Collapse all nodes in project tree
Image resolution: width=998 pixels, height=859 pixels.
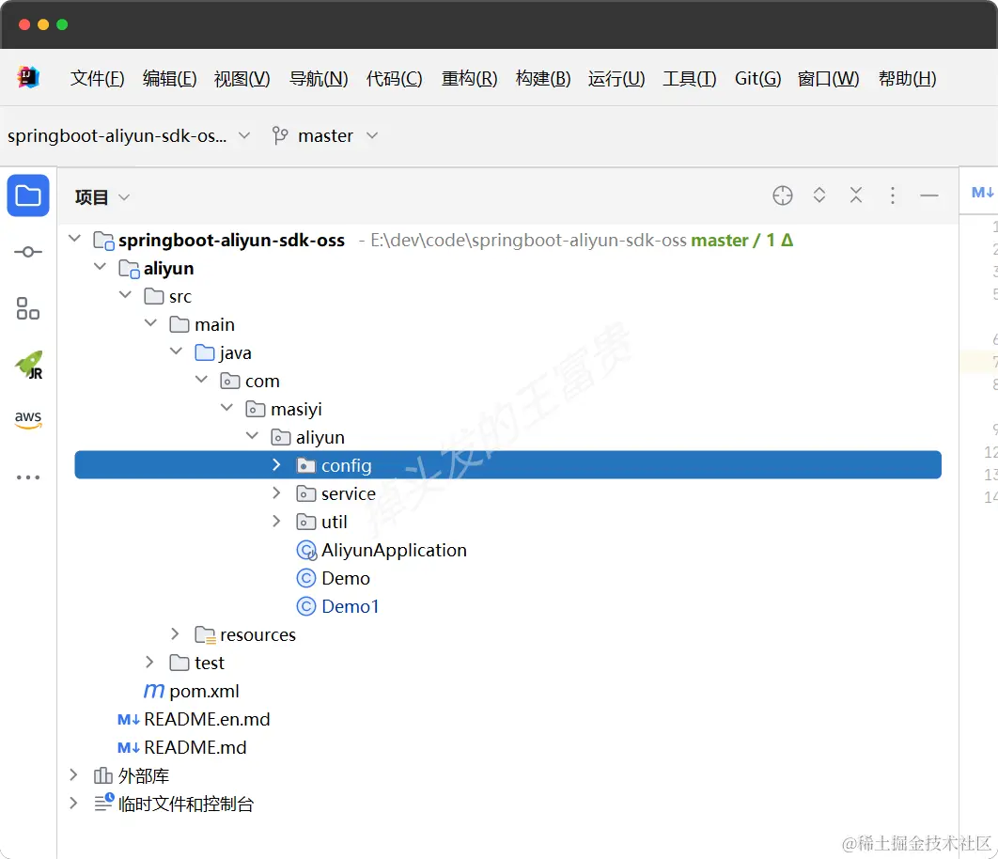point(856,195)
